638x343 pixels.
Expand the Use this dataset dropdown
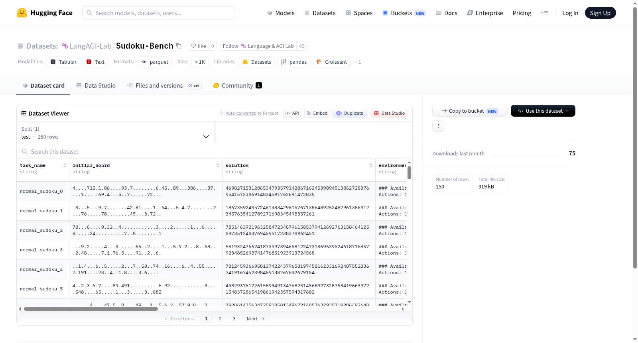pos(543,111)
